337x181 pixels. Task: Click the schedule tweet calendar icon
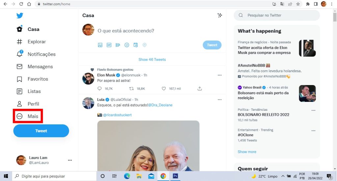(x=136, y=45)
